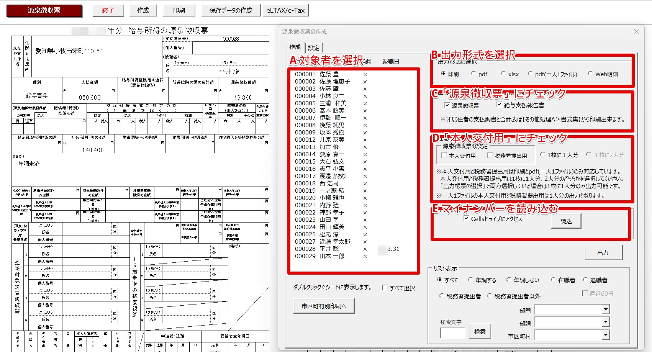Select the 作成 tab in dialog
The image size is (652, 352).
pos(295,47)
